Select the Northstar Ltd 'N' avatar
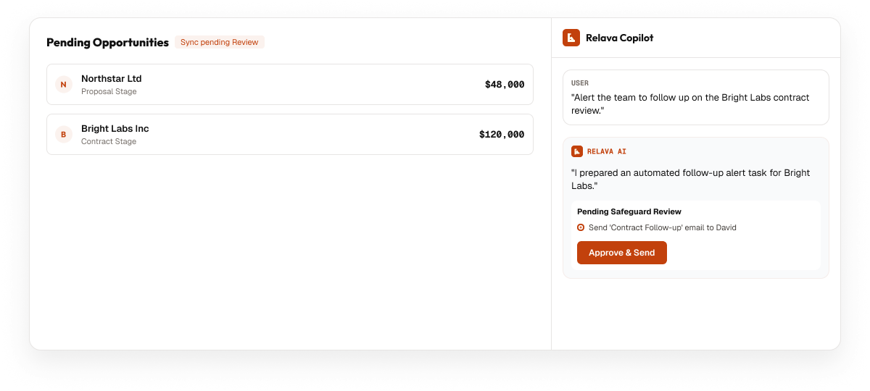Screen dimensions: 870x391 coord(64,85)
